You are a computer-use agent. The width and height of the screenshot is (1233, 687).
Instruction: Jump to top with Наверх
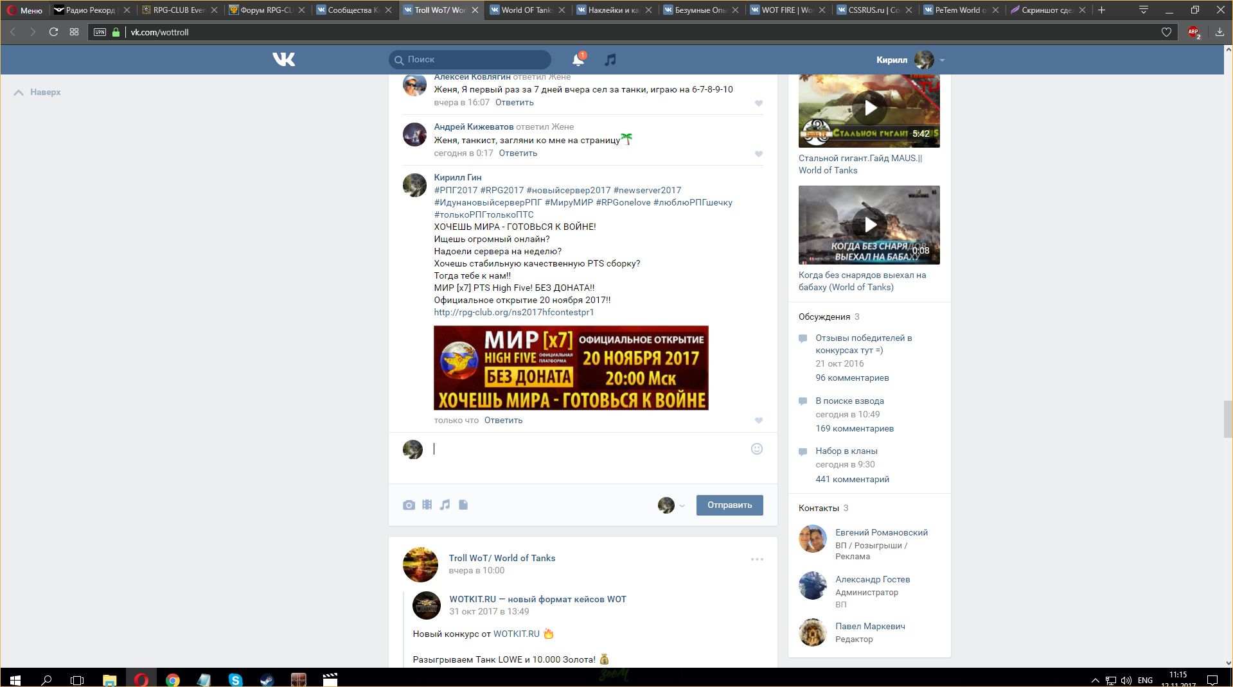click(x=38, y=92)
